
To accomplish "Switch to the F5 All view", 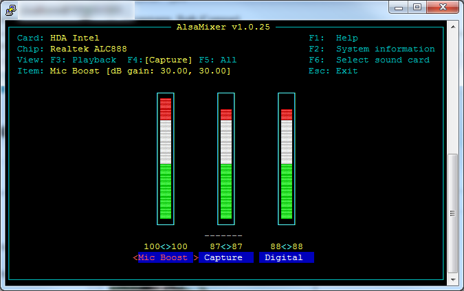I will click(x=217, y=60).
